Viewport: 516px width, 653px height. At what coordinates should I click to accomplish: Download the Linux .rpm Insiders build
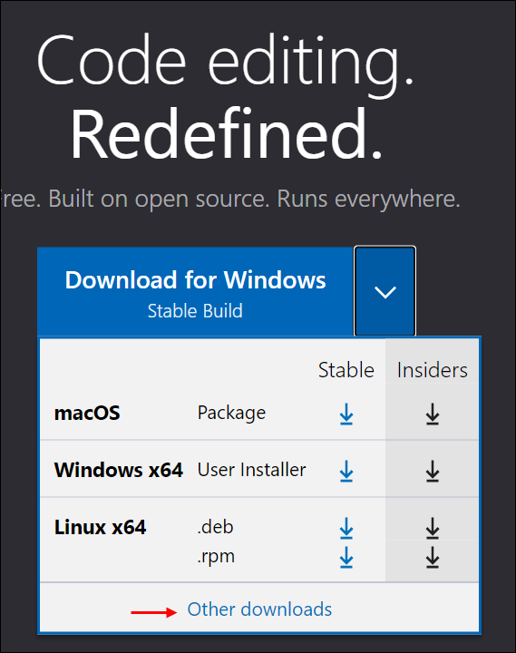pyautogui.click(x=433, y=557)
